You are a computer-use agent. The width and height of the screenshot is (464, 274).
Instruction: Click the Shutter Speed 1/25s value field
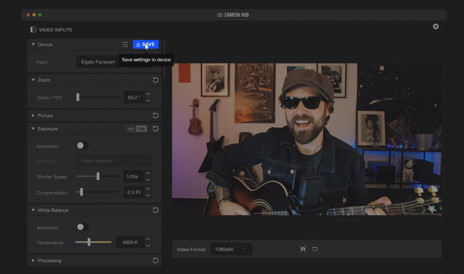[x=133, y=177]
